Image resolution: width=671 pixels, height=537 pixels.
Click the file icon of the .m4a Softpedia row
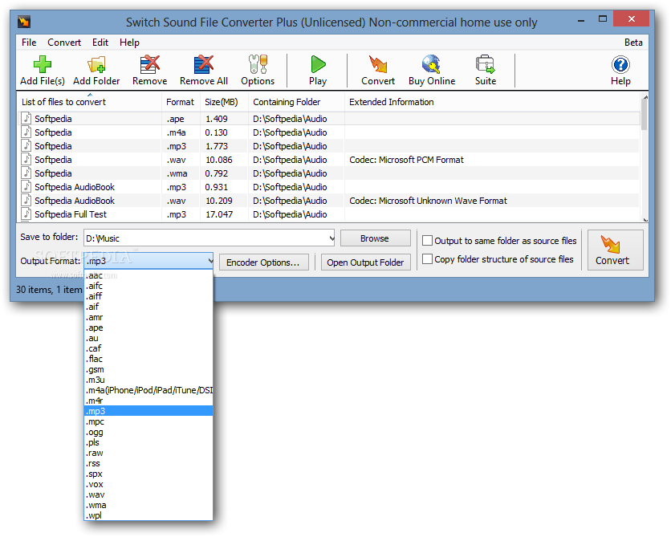pyautogui.click(x=26, y=132)
